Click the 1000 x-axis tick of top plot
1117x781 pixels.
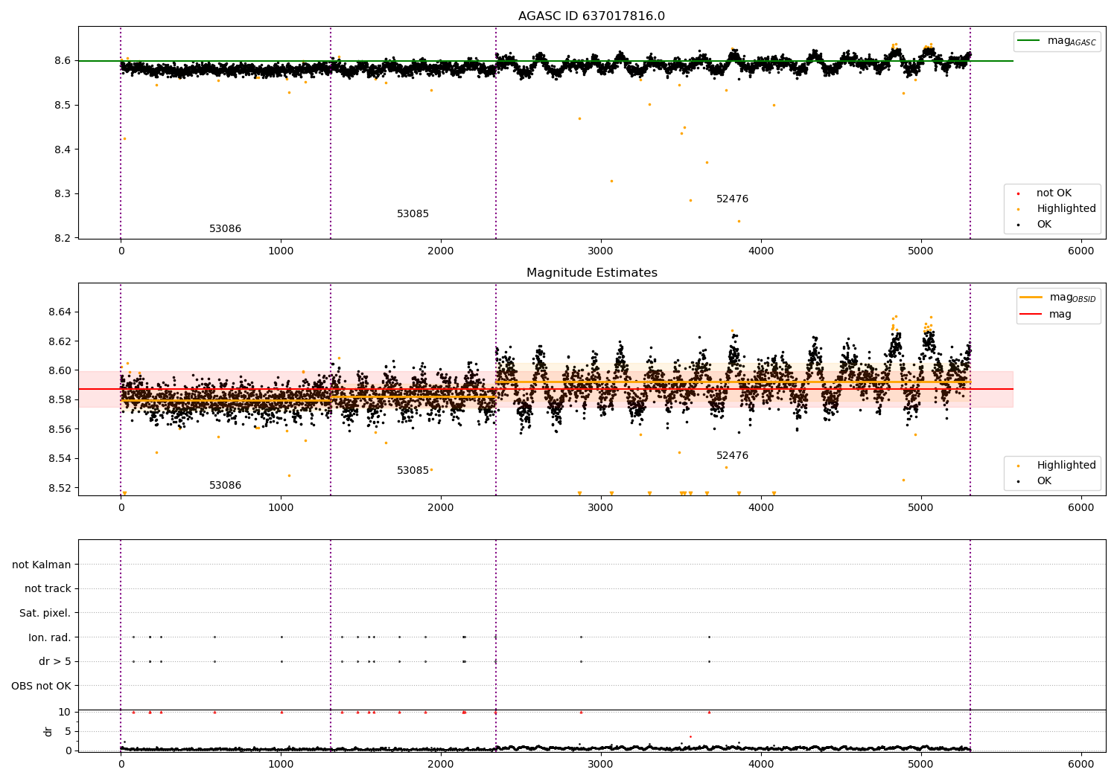[281, 251]
